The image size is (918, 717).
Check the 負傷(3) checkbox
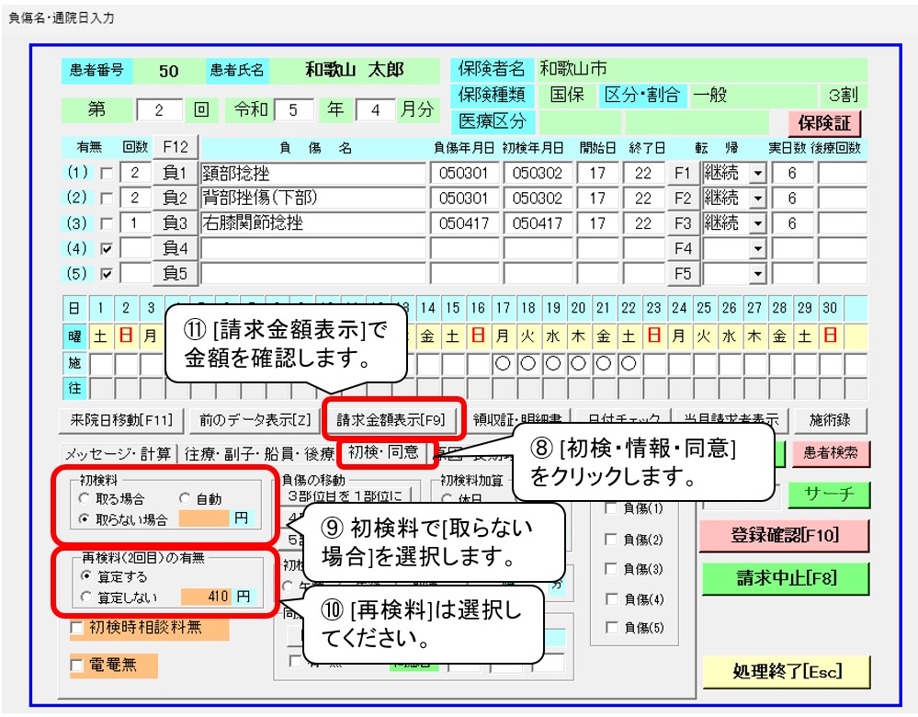612,567
